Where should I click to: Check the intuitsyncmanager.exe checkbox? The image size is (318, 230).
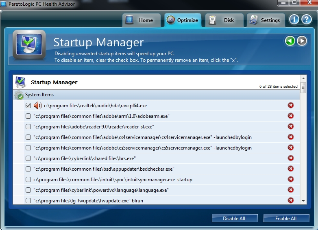(28, 179)
